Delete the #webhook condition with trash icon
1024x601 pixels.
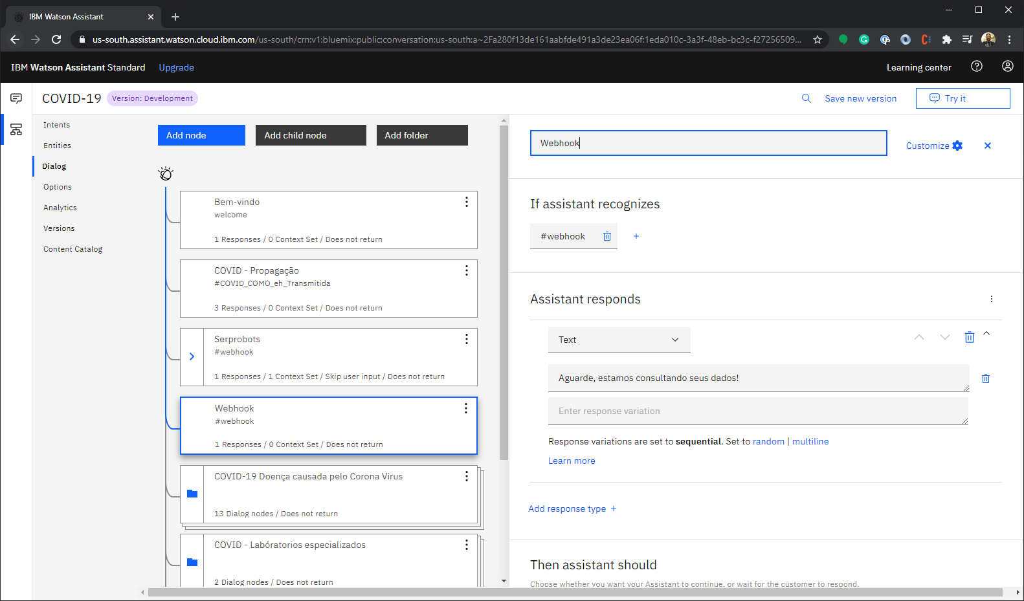coord(607,236)
